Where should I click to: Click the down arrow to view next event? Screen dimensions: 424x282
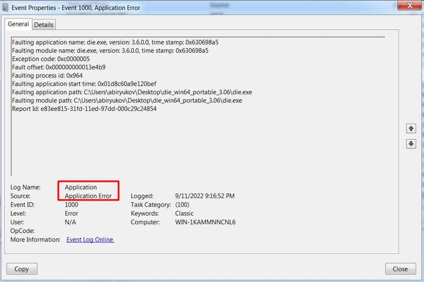411,144
